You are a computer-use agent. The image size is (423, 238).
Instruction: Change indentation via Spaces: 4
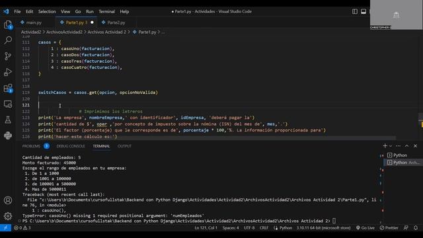231,227
